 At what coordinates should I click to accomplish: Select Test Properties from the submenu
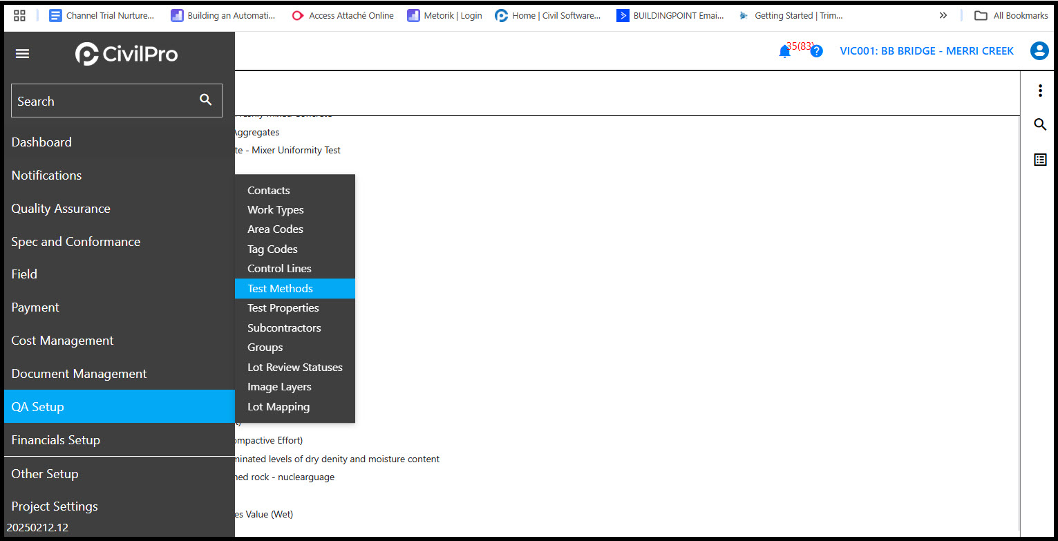click(283, 308)
